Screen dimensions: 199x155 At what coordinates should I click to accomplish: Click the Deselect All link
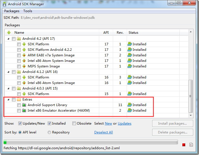tap(103, 132)
